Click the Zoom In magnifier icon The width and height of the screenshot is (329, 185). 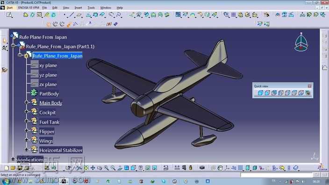107,168
